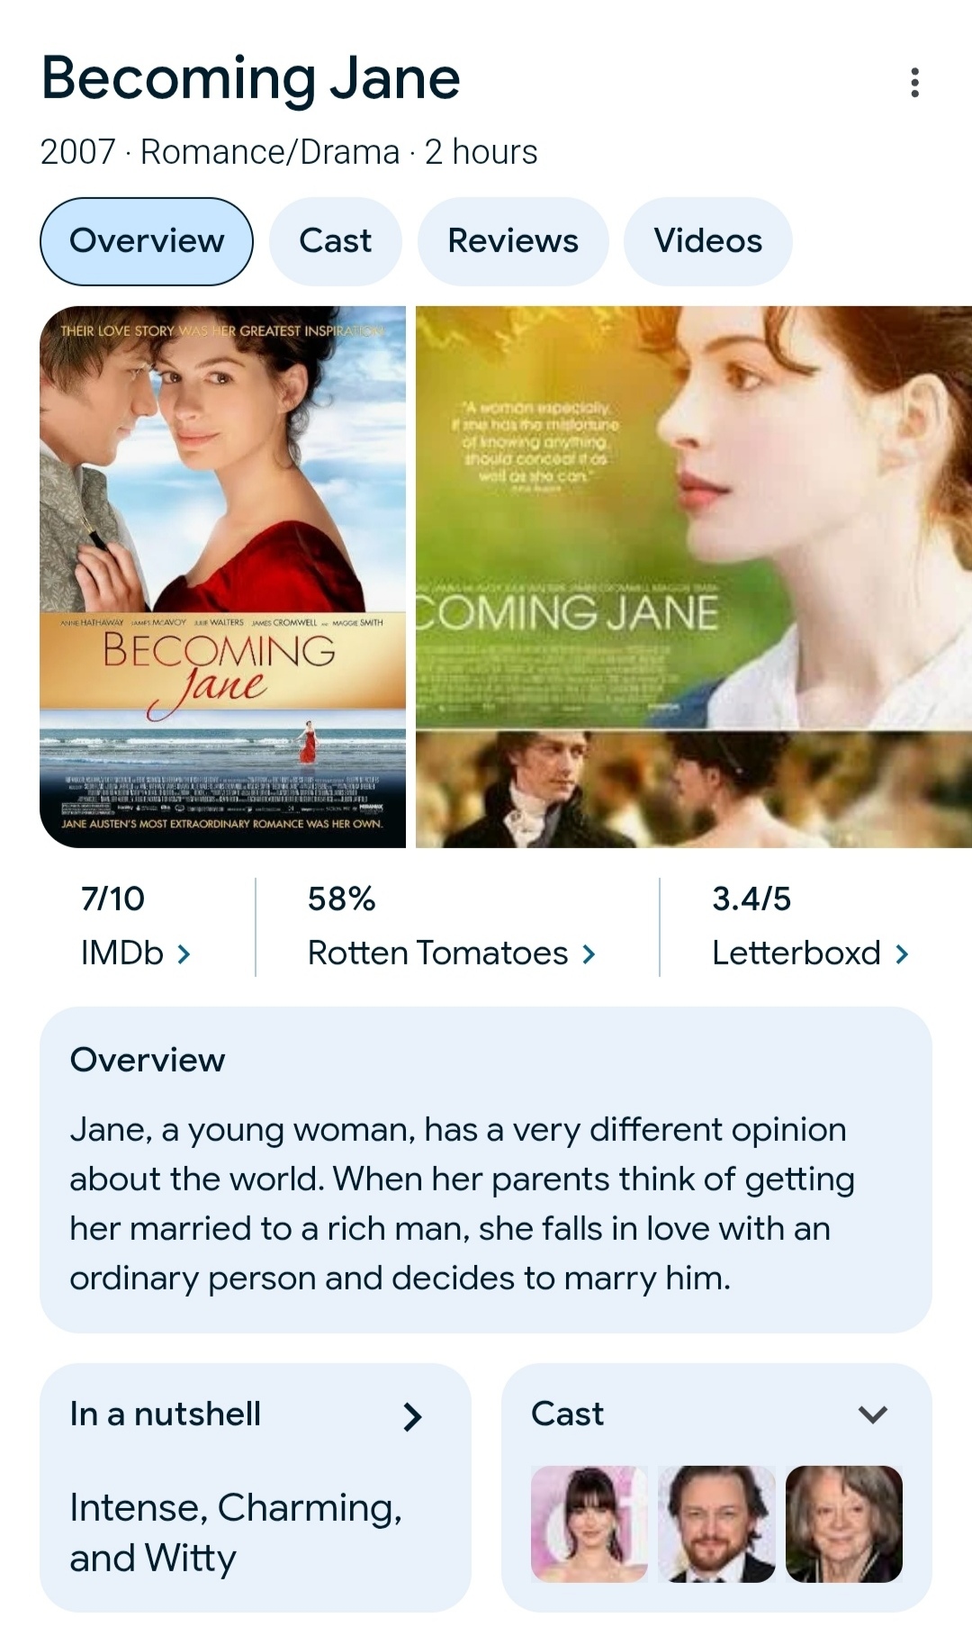View the green landscape Becoming Jane poster

[694, 517]
